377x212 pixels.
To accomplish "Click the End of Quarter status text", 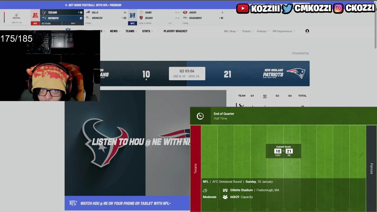I will (224, 114).
